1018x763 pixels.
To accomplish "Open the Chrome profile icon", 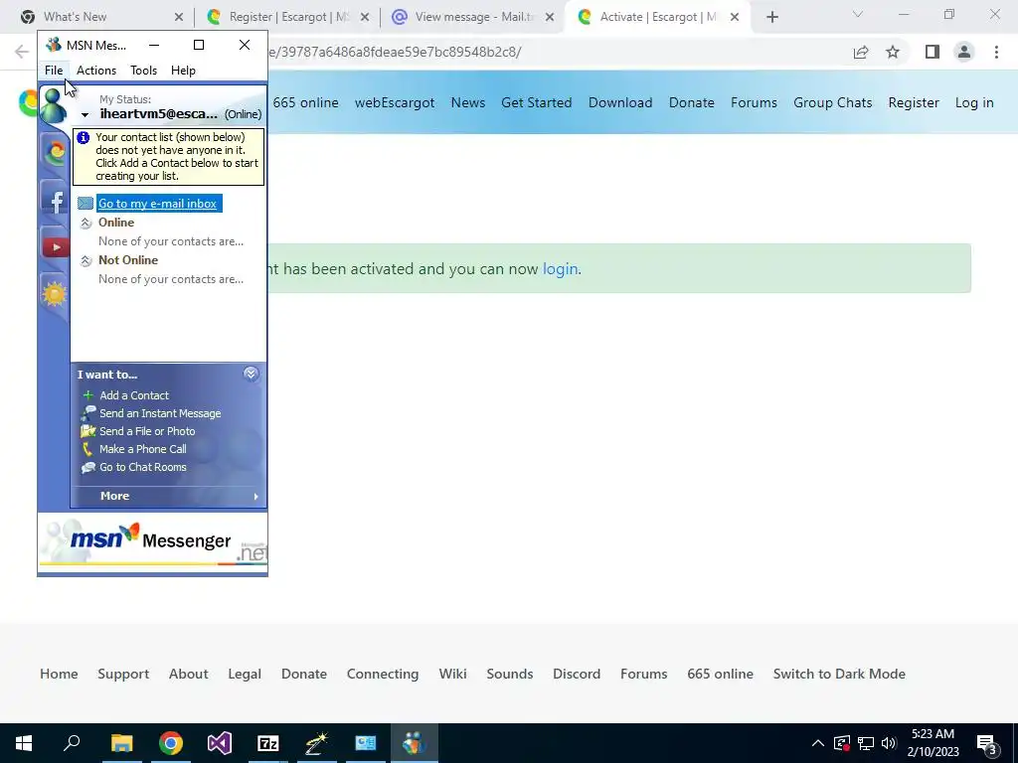I will [x=964, y=52].
